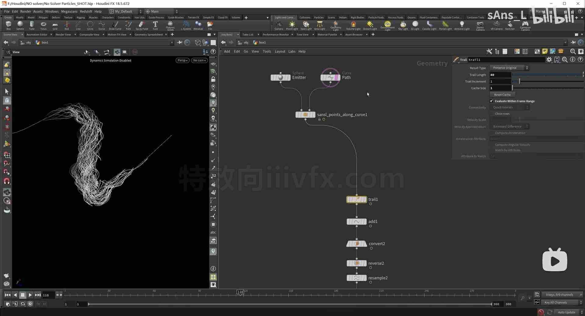This screenshot has height=316, width=585.
Task: Click the play forward button
Action: click(x=30, y=295)
